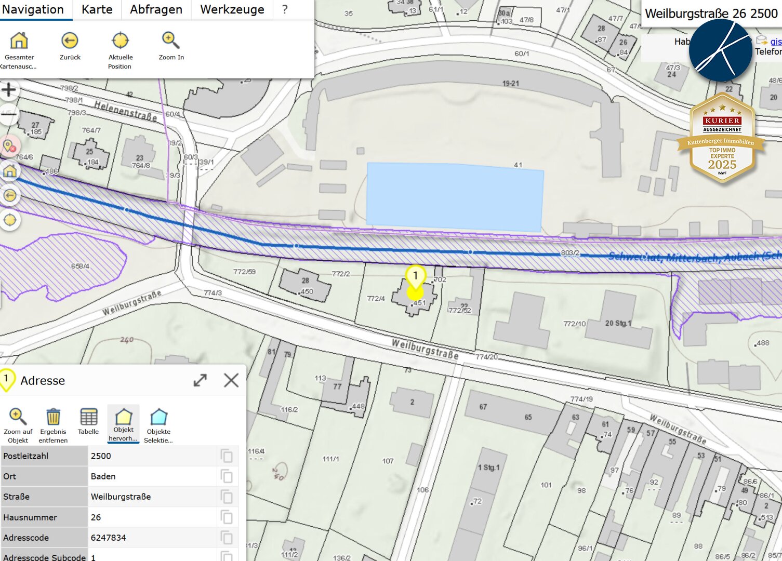Click the light blue rectangle on the map
Viewport: 782px width, 561px height.
coord(455,196)
